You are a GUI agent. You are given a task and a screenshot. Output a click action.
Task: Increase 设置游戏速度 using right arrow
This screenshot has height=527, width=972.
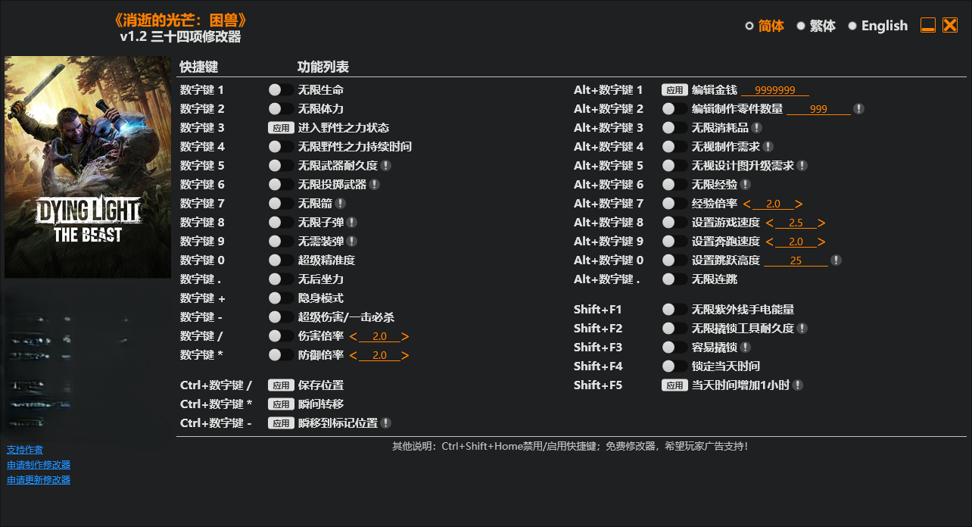(821, 223)
